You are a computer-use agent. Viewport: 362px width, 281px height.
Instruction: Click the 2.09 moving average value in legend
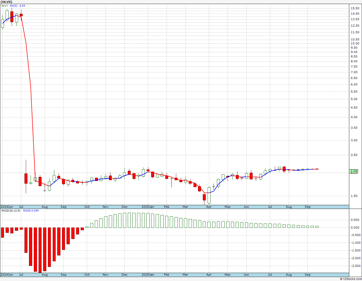[22, 6]
